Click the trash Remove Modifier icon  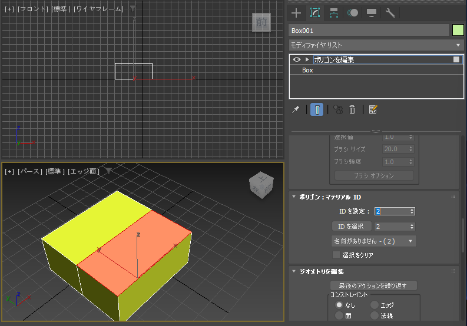tap(352, 110)
